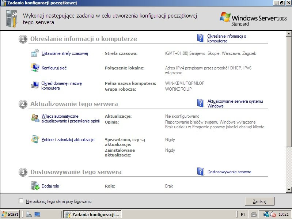Screen dimensions: 292x219
Task: Click help book icon for Dostosowywanie serwera
Action: click(x=201, y=171)
